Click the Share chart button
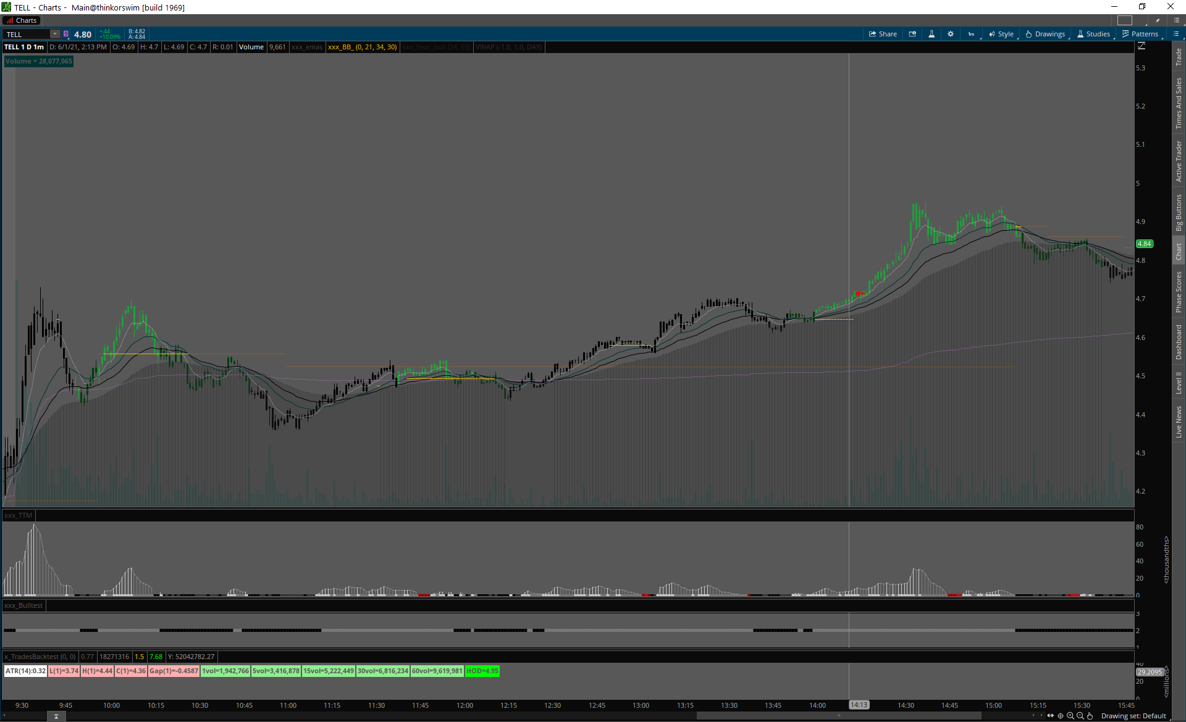Viewport: 1186px width, 722px height. [883, 34]
